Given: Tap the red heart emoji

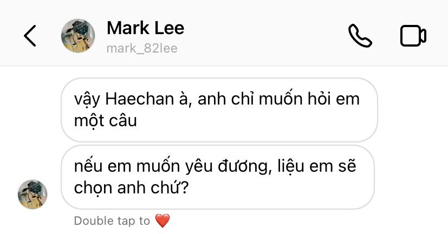Looking at the screenshot, I should point(163,221).
